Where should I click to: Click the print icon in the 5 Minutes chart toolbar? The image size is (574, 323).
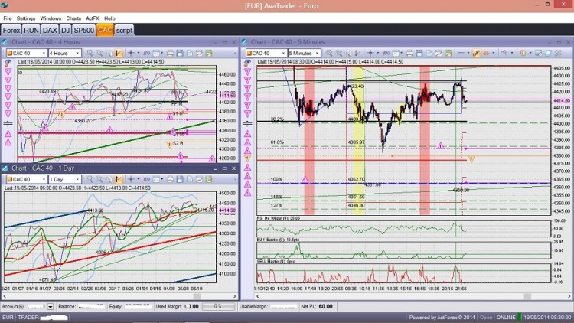409,54
